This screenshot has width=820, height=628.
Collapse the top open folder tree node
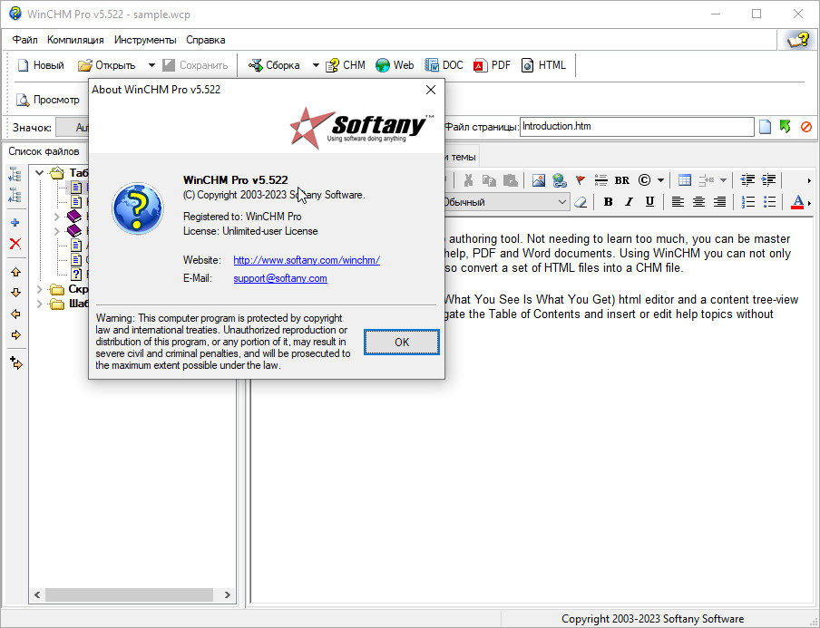click(x=39, y=172)
